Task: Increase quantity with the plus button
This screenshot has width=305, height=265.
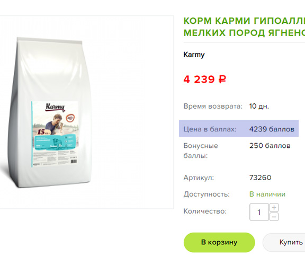Action: point(274,208)
